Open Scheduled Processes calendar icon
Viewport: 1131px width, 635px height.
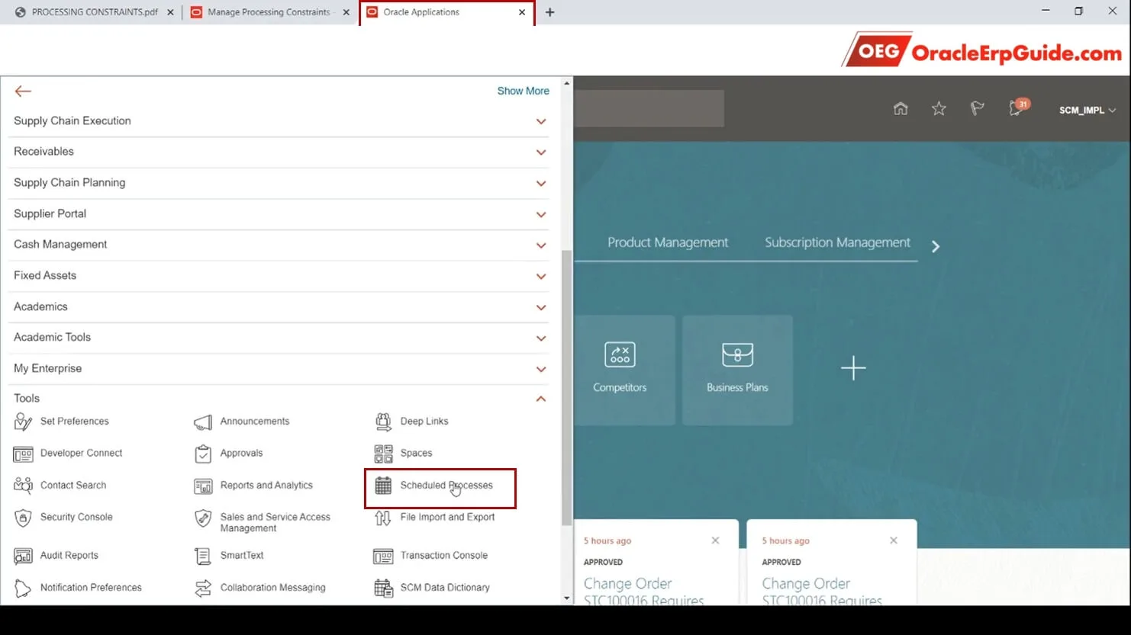tap(383, 486)
